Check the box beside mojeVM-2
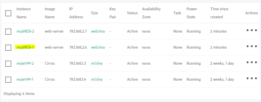Viewport: 261px width, 102px height. pos(8,64)
